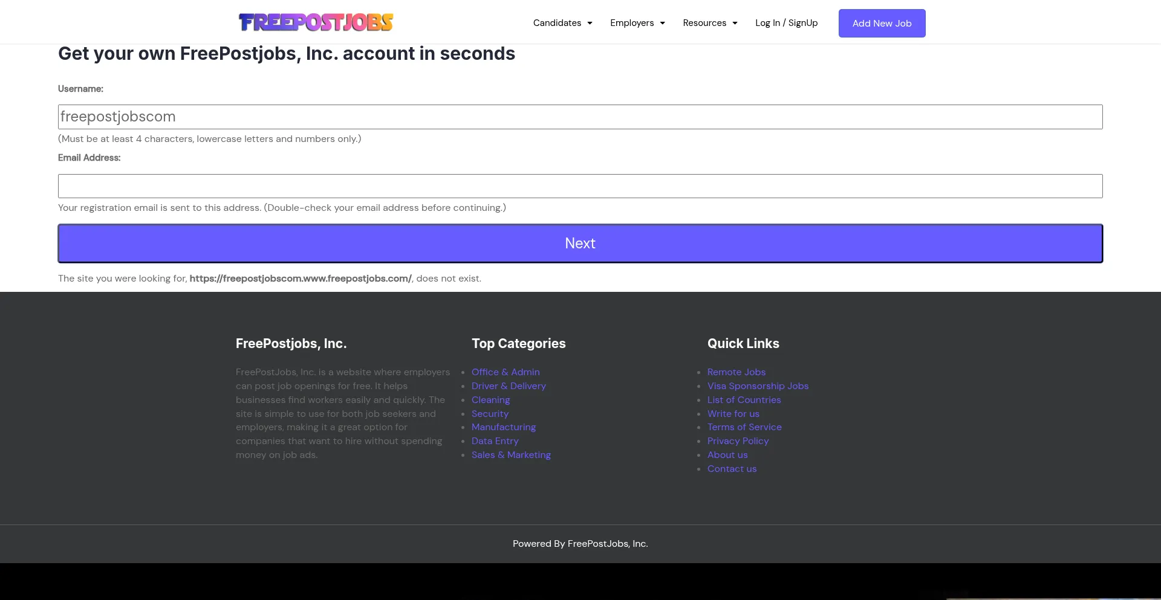Expand the Candidates dropdown arrow
Image resolution: width=1161 pixels, height=600 pixels.
tap(590, 23)
